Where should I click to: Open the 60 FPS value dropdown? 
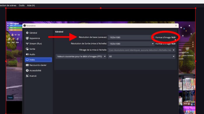click(142, 56)
